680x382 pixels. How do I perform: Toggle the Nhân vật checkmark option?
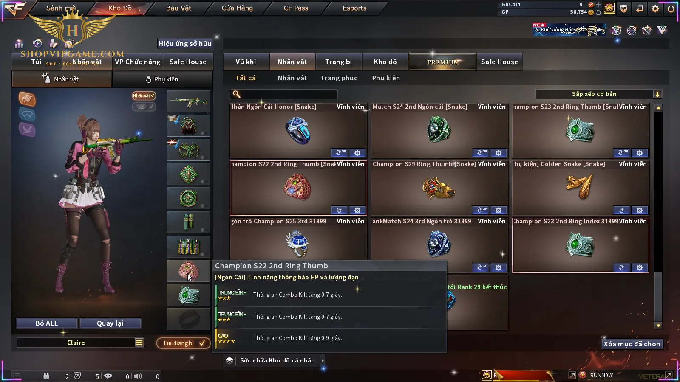(x=144, y=95)
